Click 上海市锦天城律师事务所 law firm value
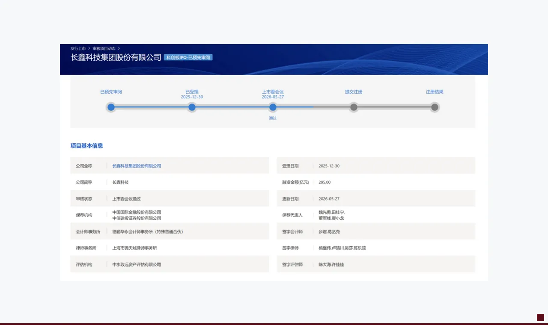 134,248
